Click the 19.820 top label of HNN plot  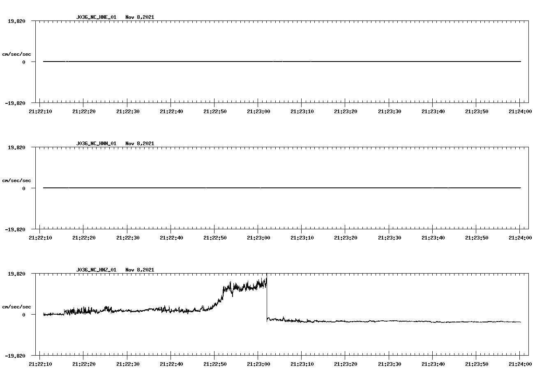tap(16, 148)
